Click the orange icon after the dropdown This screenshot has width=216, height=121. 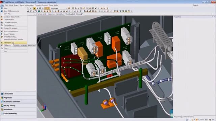point(69,8)
